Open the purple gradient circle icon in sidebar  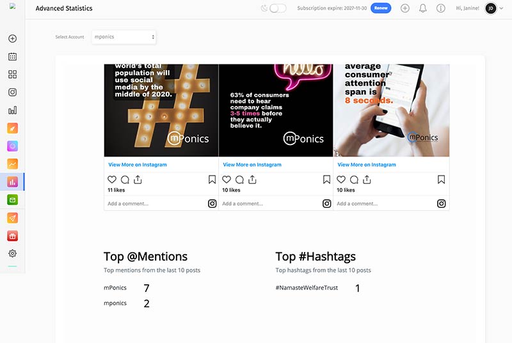tap(12, 146)
